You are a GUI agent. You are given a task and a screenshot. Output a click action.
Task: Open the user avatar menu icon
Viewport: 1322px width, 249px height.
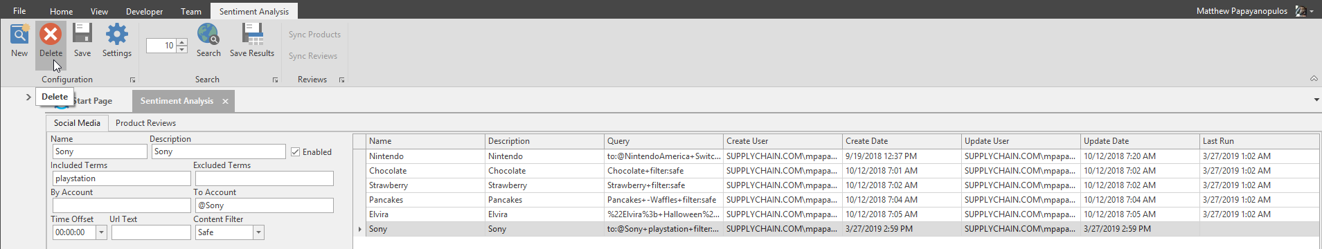(x=1301, y=11)
